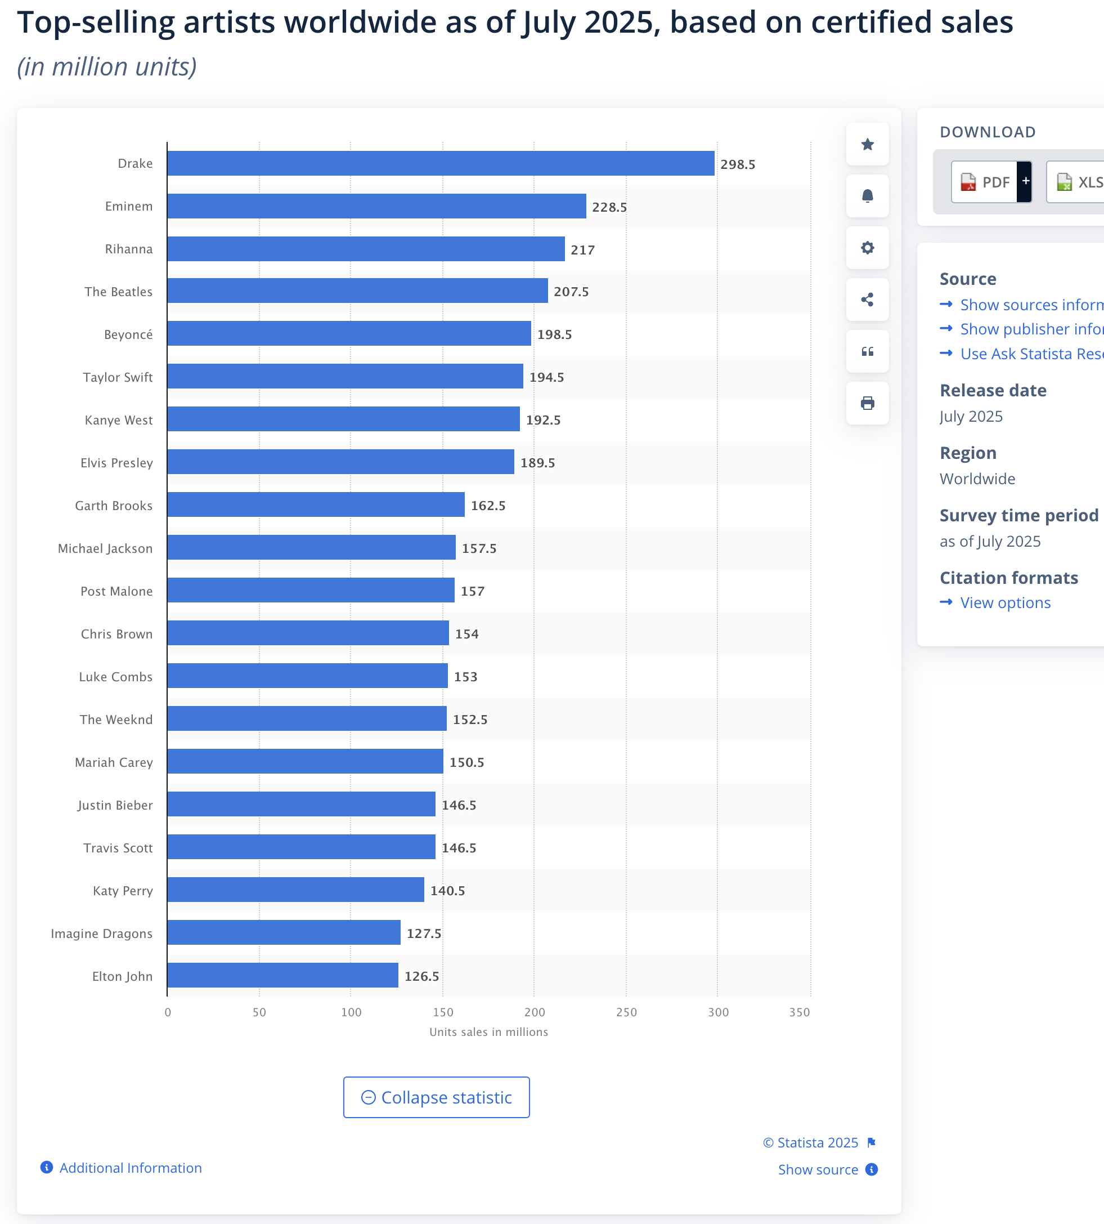Click the Show source link
Image resolution: width=1104 pixels, height=1224 pixels.
pos(818,1169)
